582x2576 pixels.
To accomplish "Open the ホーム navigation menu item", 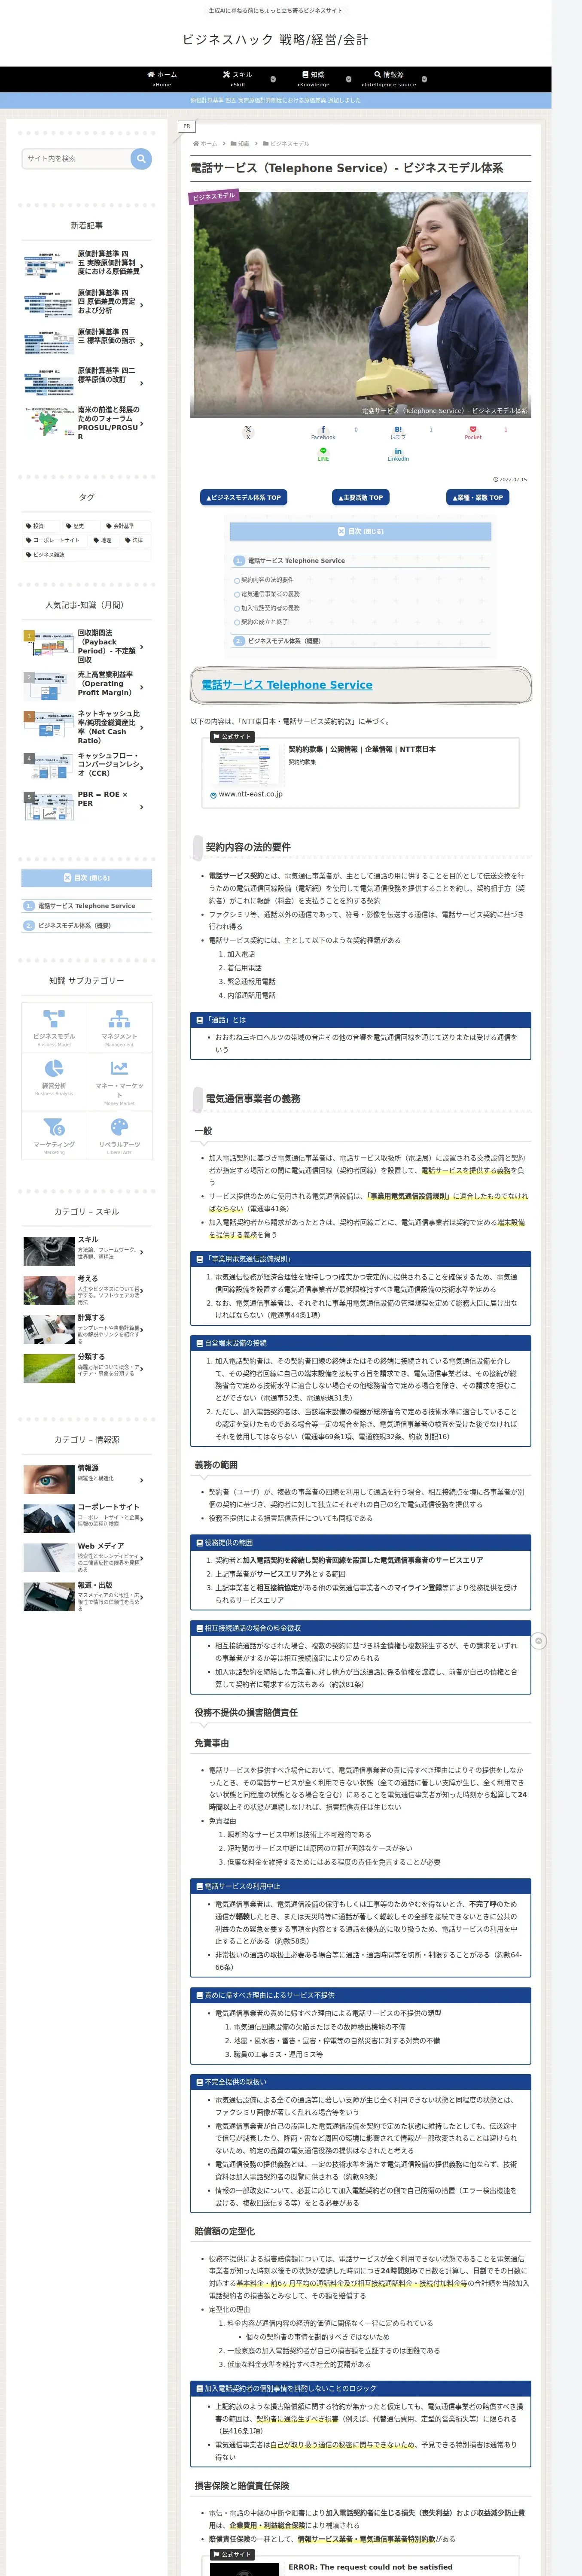I will coord(162,79).
